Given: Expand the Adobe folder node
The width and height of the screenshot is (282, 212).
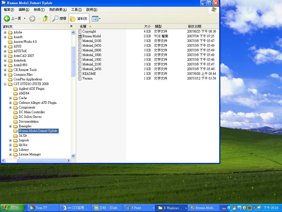Looking at the screenshot, I should pyautogui.click(x=5, y=33).
